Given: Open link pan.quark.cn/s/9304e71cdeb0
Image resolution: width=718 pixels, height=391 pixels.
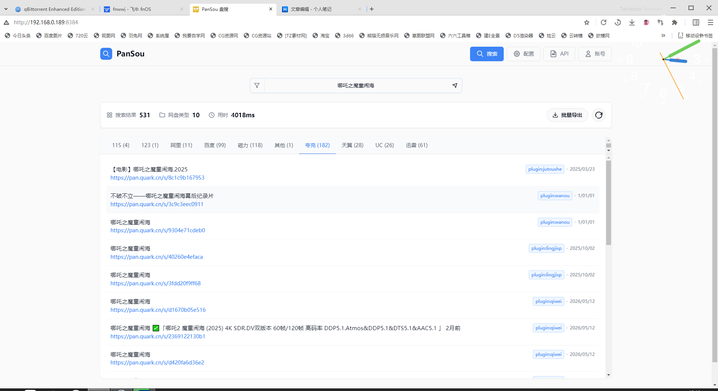Looking at the screenshot, I should [x=158, y=230].
